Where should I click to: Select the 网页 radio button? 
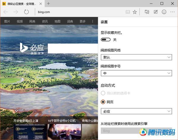coord(103,102)
